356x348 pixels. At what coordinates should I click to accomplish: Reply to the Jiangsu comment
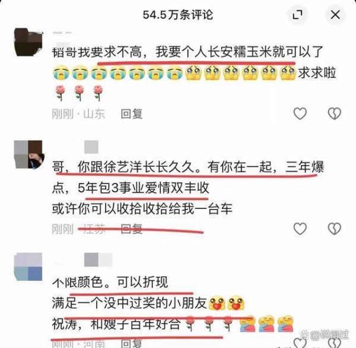pos(132,229)
